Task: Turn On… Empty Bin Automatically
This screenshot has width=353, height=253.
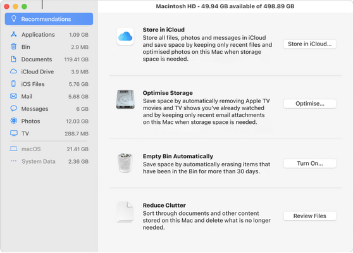Action: (310, 163)
